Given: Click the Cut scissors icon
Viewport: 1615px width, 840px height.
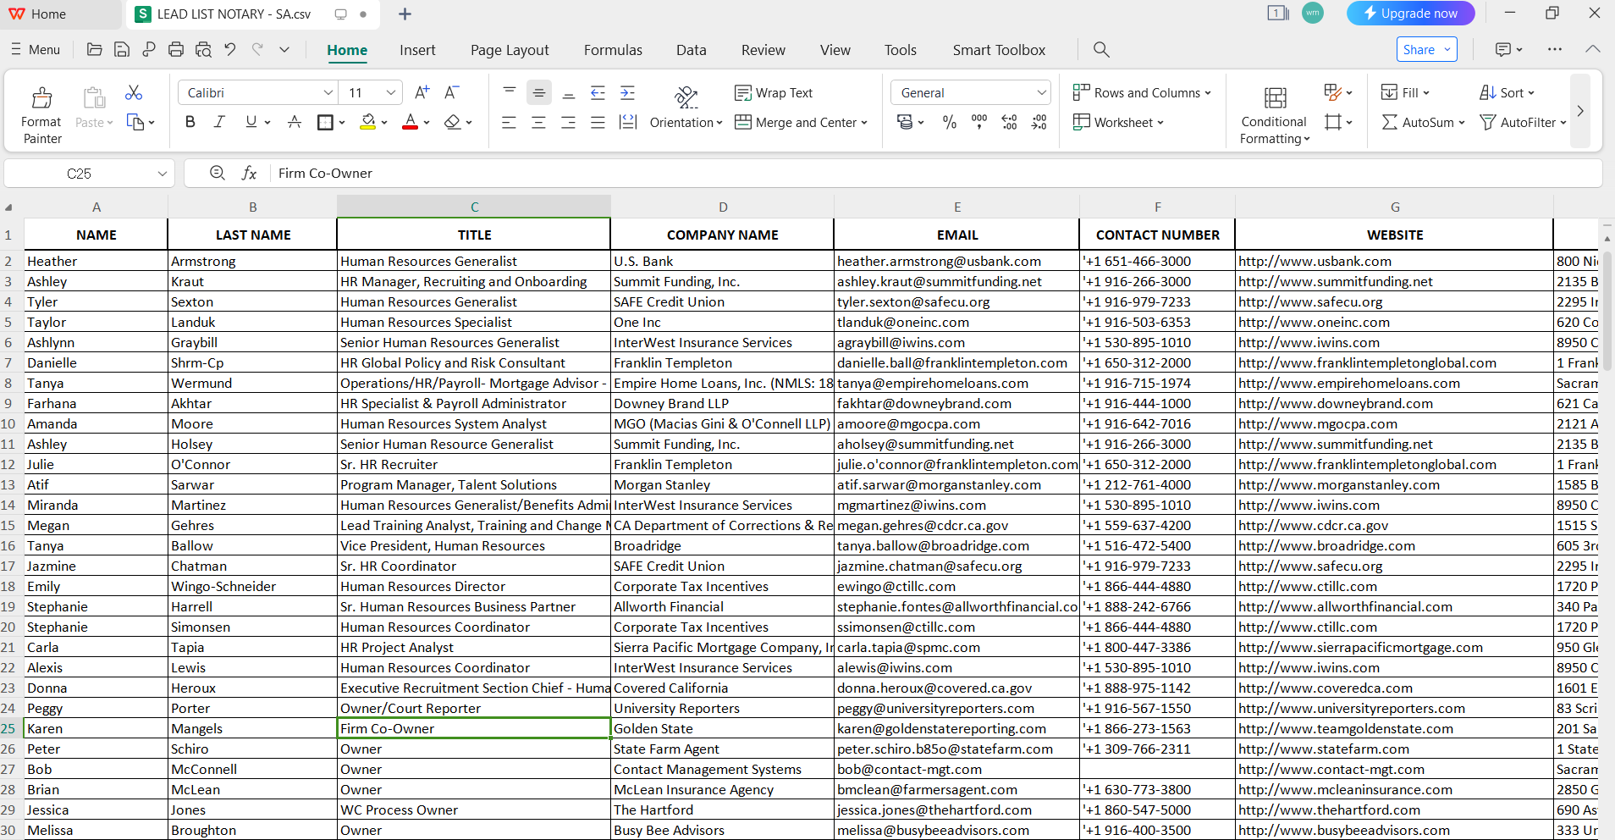Looking at the screenshot, I should click(x=134, y=92).
